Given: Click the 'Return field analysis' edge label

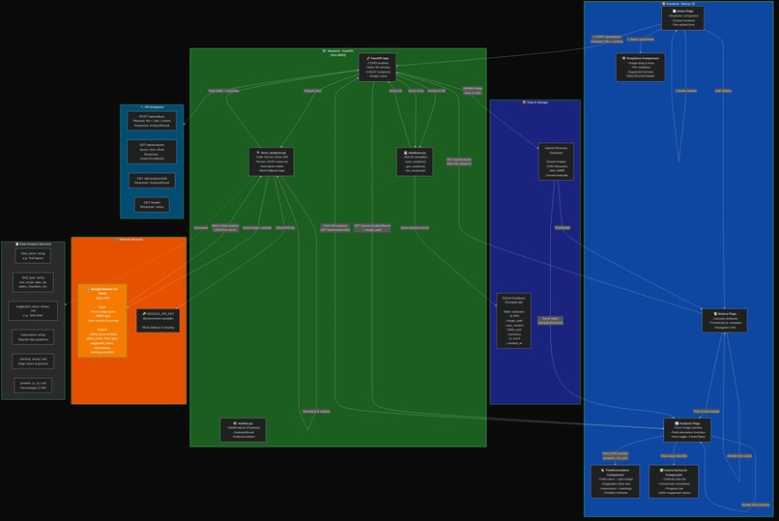Looking at the screenshot, I should click(225, 227).
